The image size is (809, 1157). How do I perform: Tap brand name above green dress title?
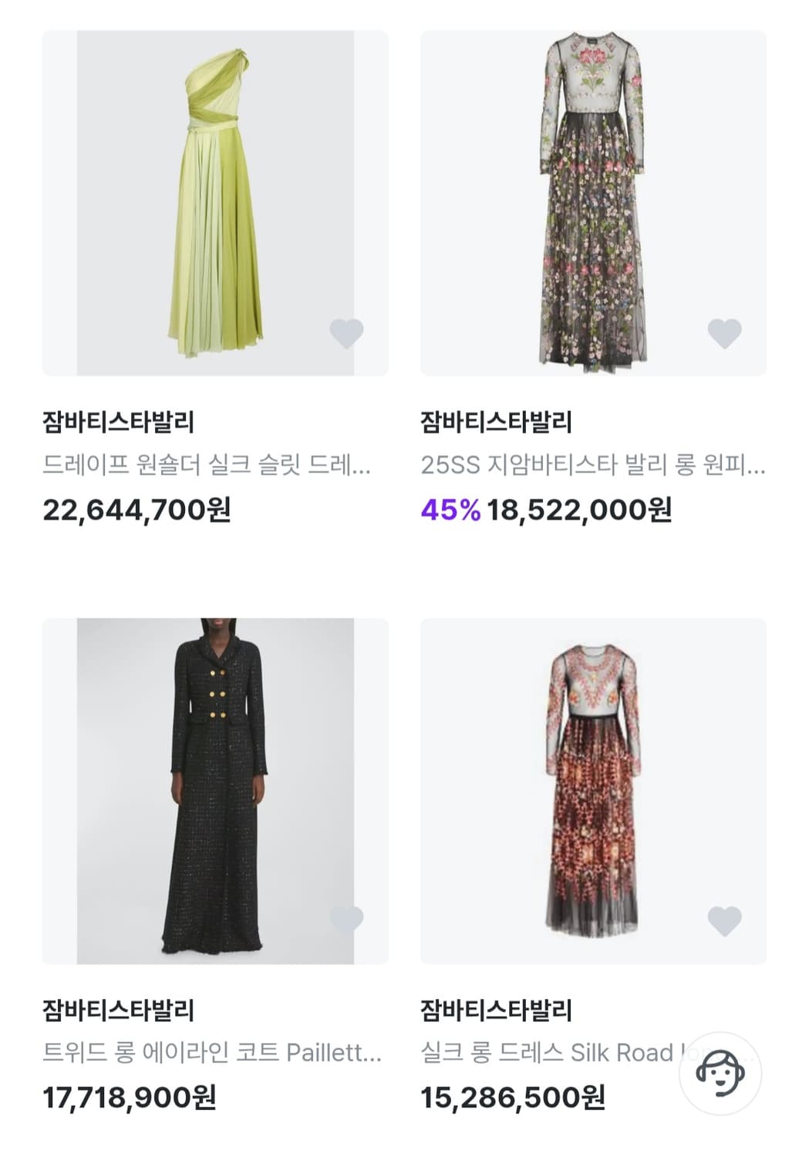click(x=119, y=422)
